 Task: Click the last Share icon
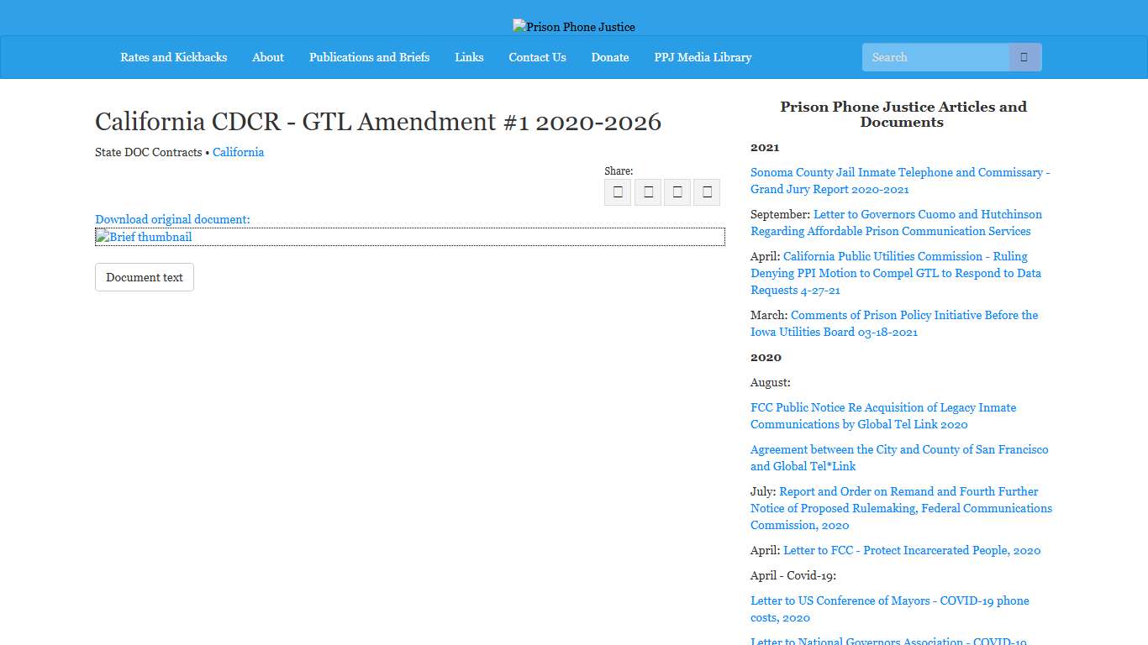[706, 191]
